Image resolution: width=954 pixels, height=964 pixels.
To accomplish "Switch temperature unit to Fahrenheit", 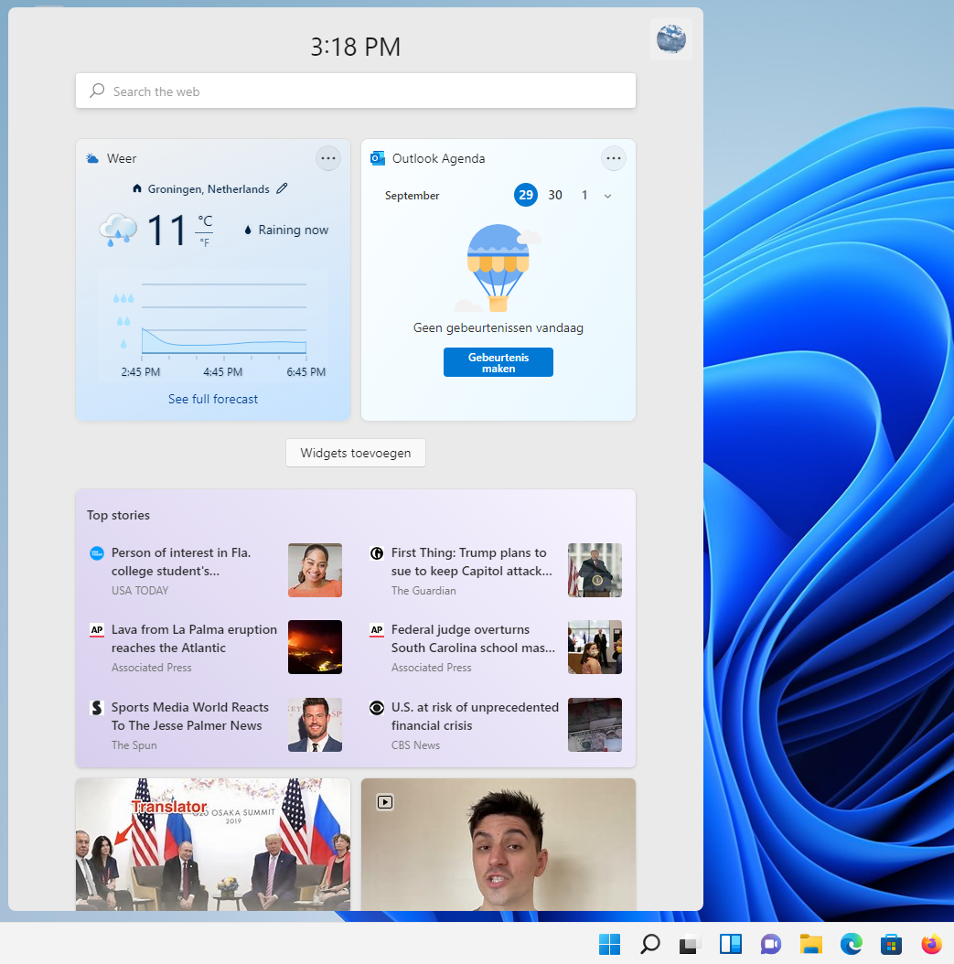I will click(x=205, y=242).
